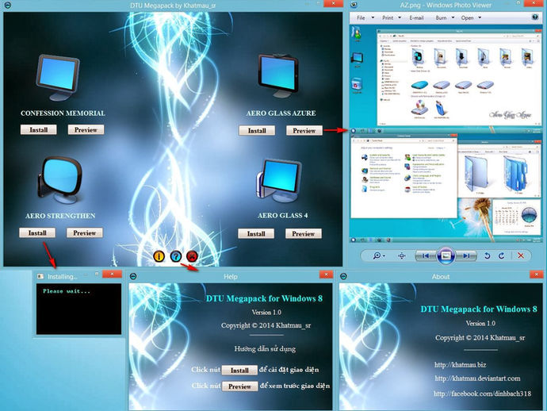The height and width of the screenshot is (411, 547).
Task: Rotate image clockwise in Photo Viewer
Action: 502,255
